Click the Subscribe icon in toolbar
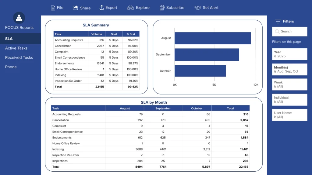The width and height of the screenshot is (312, 175). 162,8
